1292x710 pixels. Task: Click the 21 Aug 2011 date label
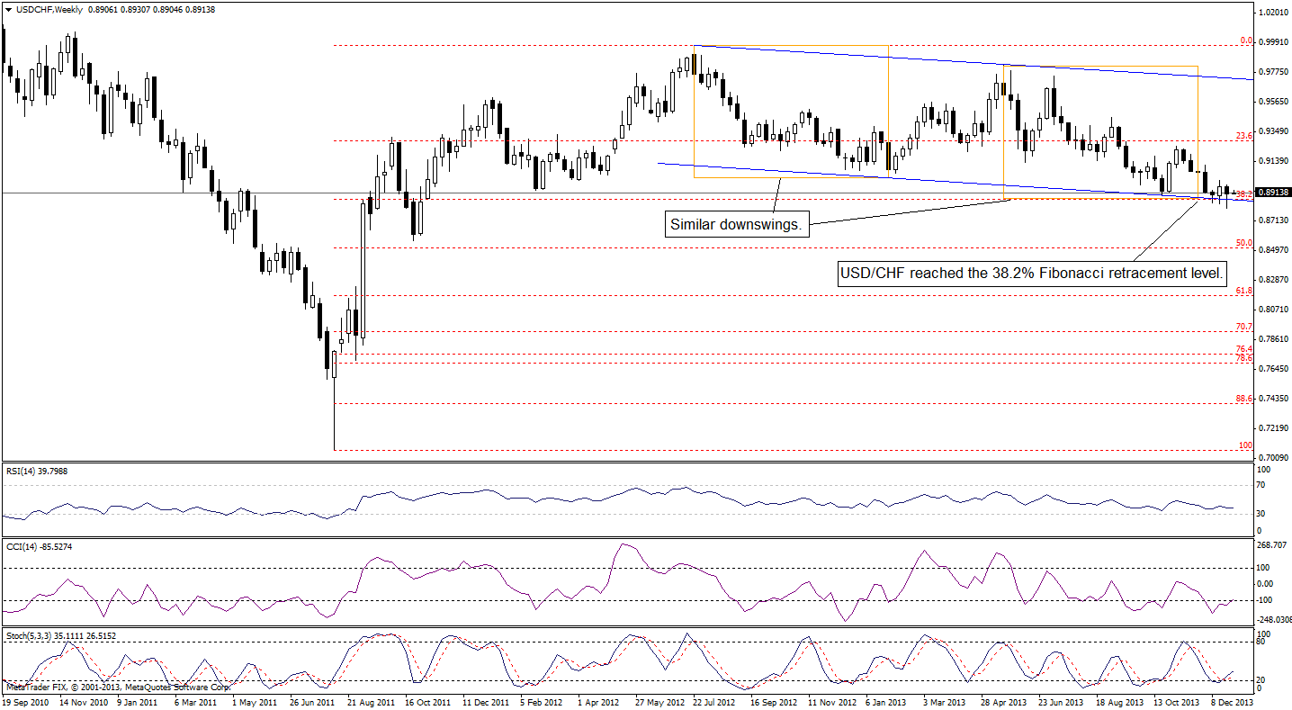coord(370,701)
